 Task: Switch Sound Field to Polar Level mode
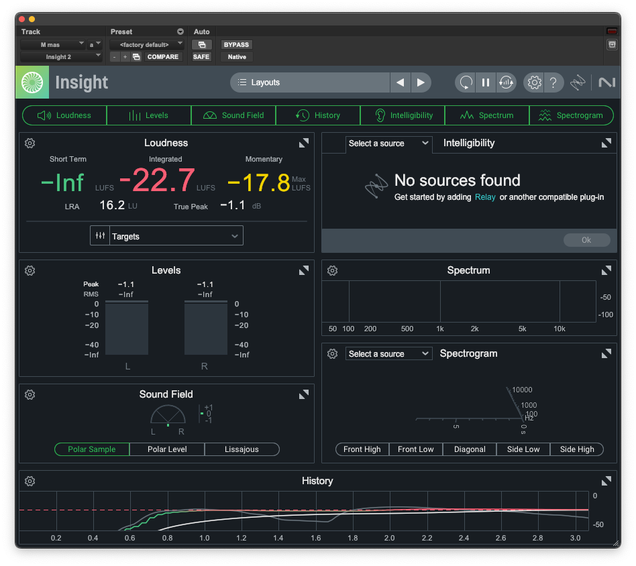[166, 449]
